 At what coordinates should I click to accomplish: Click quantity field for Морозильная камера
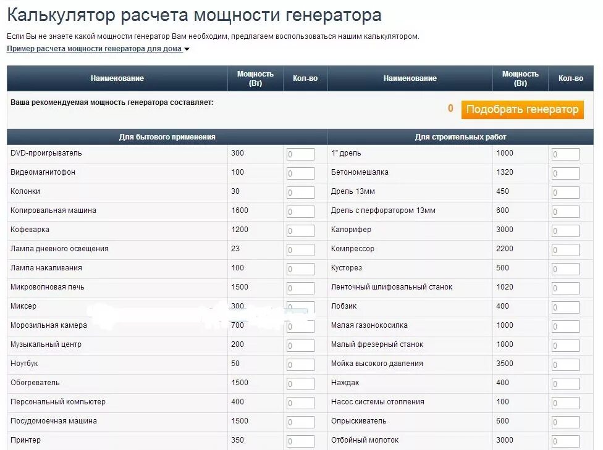click(x=300, y=327)
